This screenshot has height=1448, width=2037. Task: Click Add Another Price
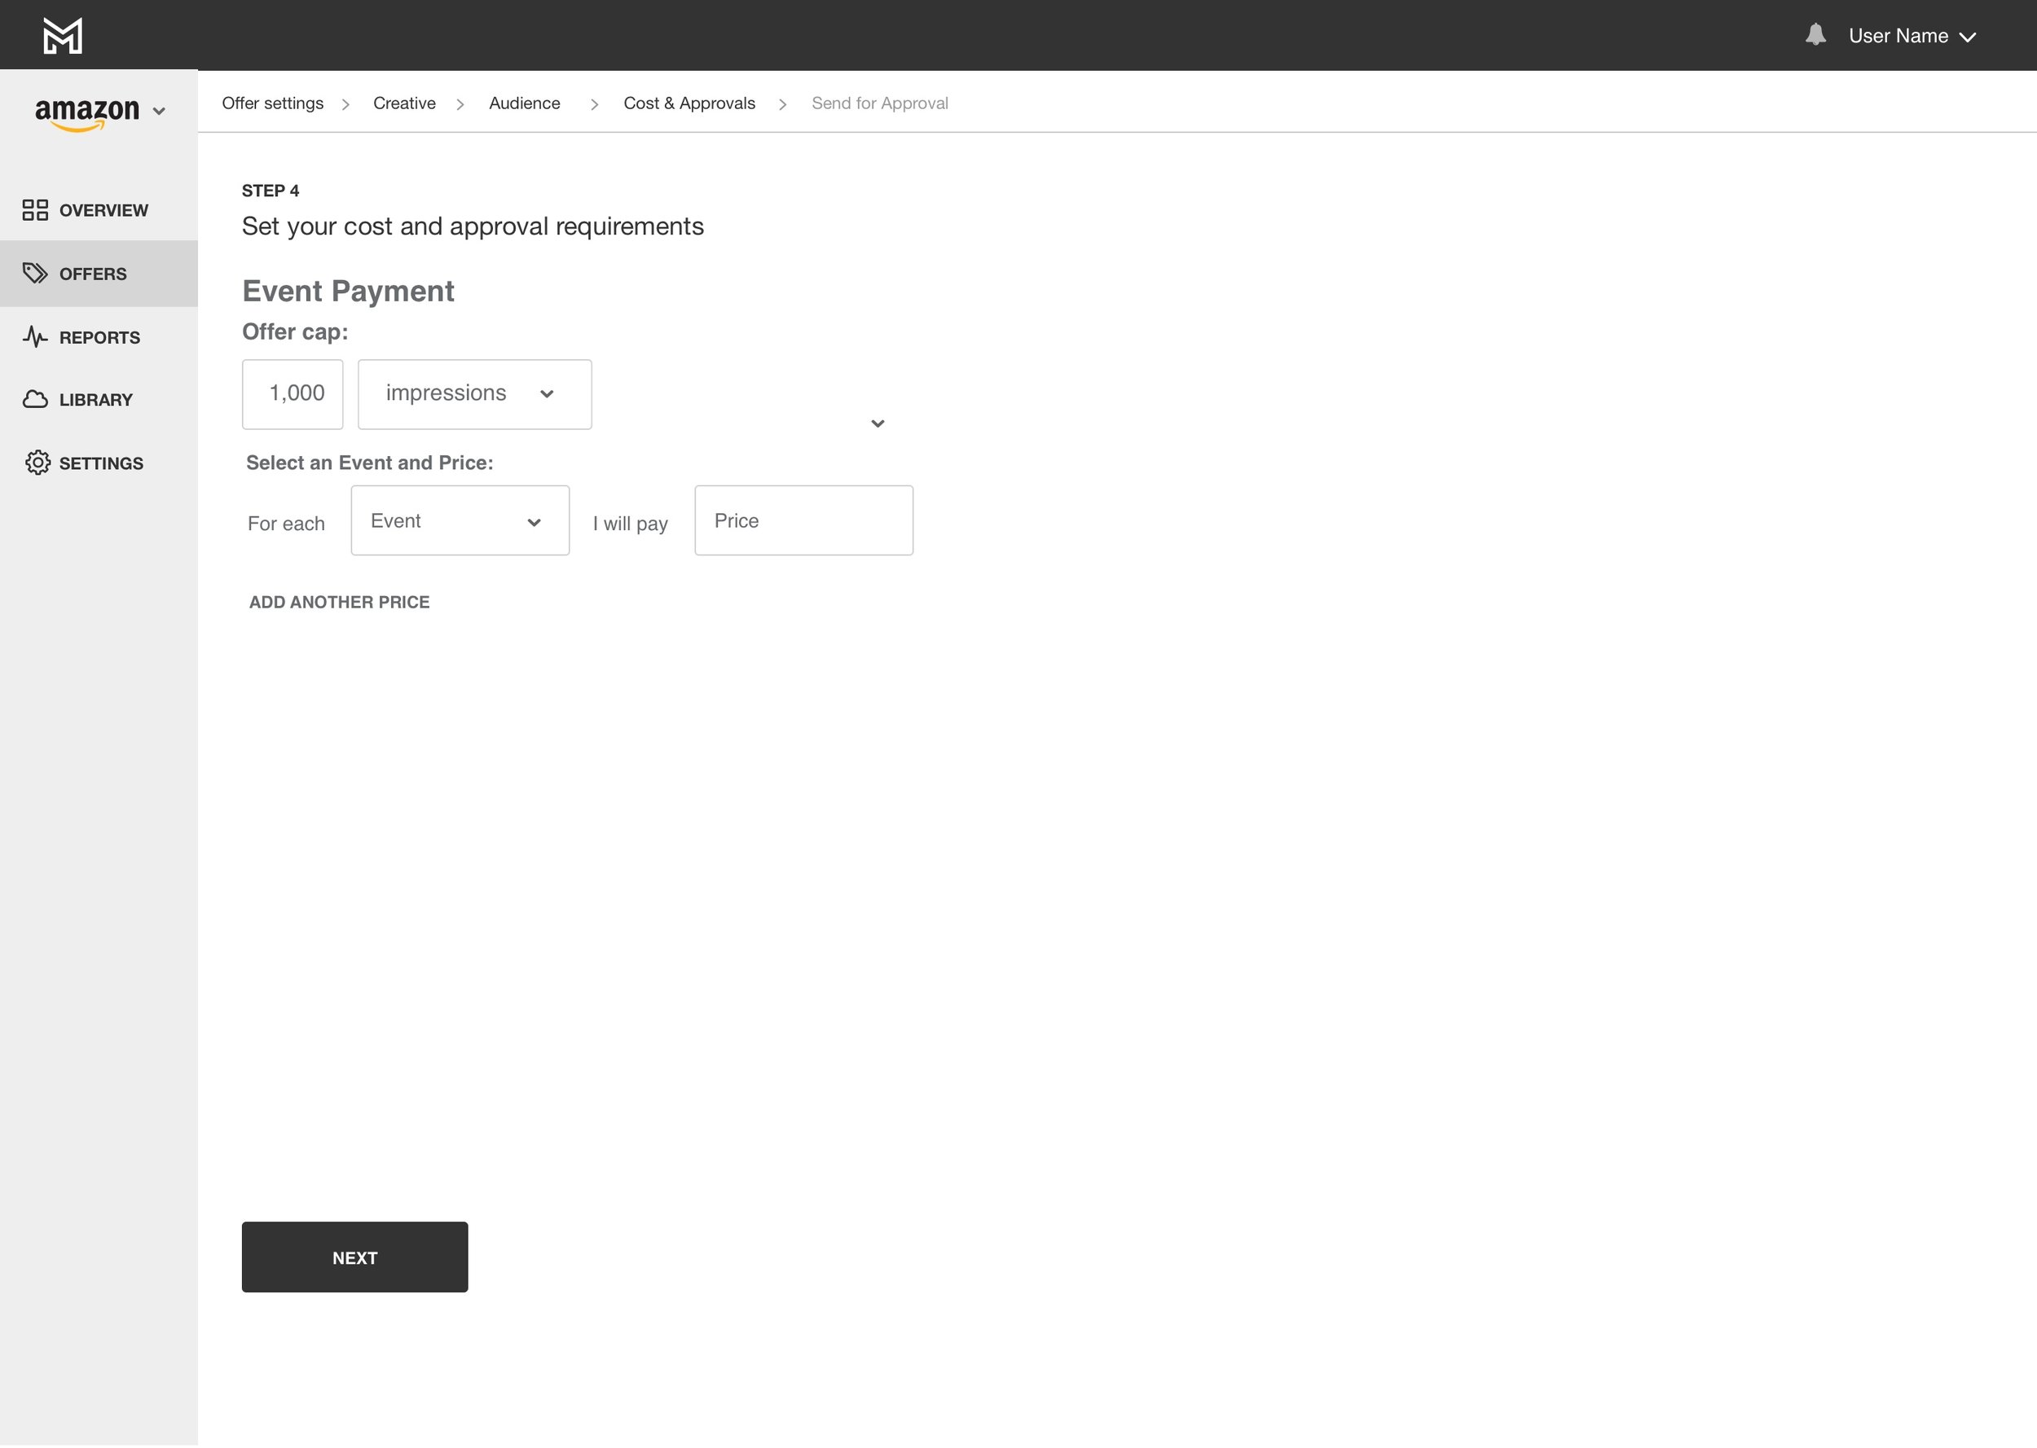339,602
